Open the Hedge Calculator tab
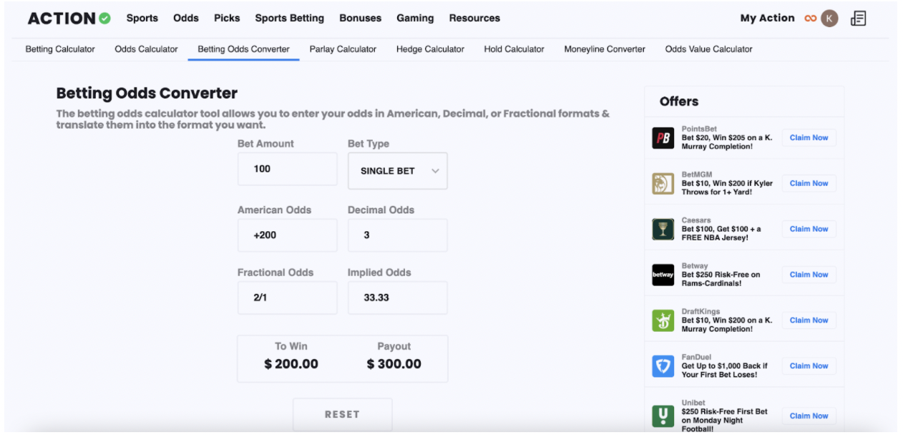The image size is (903, 435). pyautogui.click(x=430, y=49)
